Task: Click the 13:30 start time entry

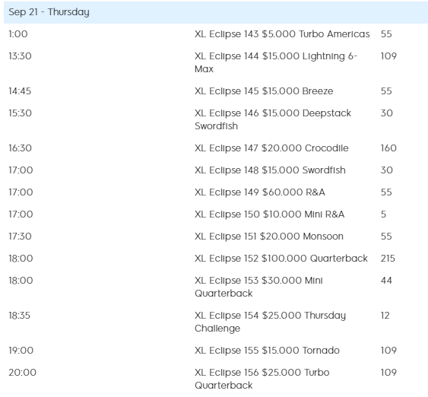Action: point(20,56)
